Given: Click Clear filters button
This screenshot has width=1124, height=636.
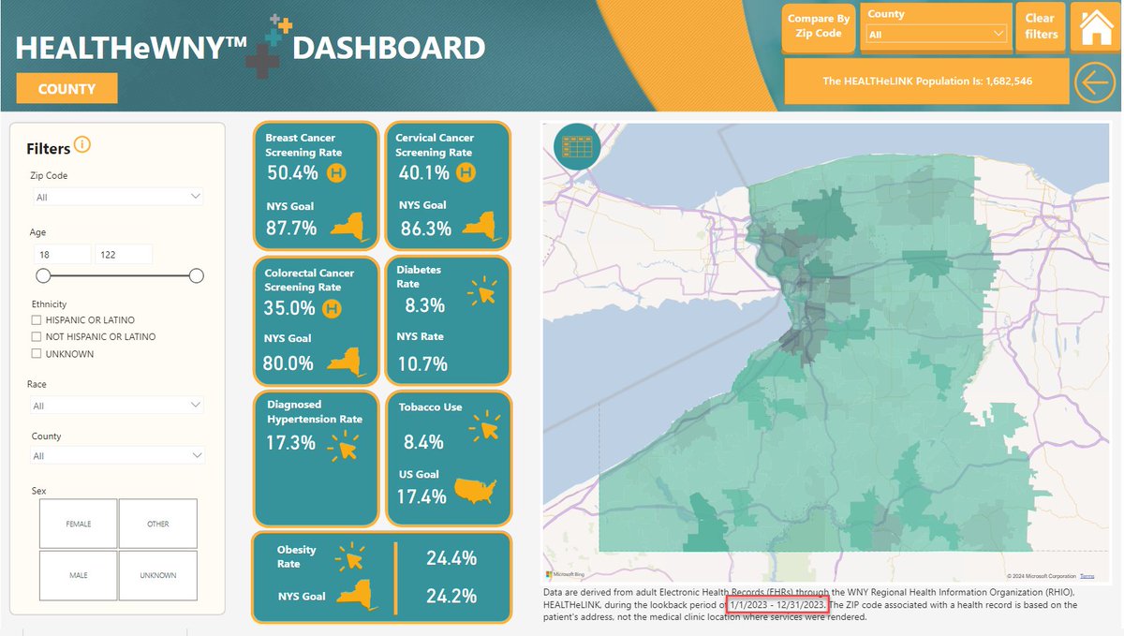Looking at the screenshot, I should 1041,26.
